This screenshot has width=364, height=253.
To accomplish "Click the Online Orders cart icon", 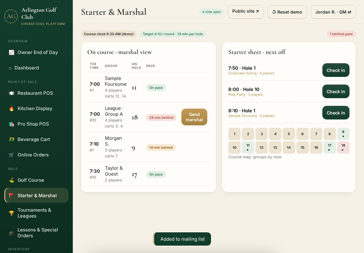I will point(11,155).
